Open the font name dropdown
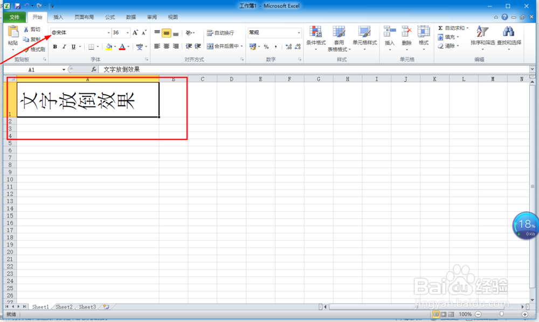This screenshot has height=322, width=539. tap(109, 33)
